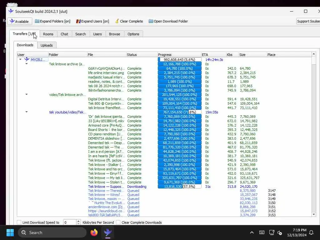
Task: Click the taskbar Search box
Action: 52,232
